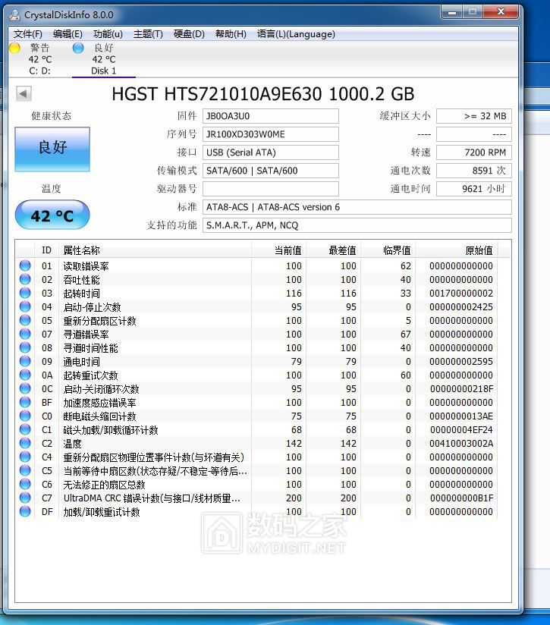Click the 传输模式 field SATA/600 | SATA/600
This screenshot has height=625, width=550.
point(271,171)
